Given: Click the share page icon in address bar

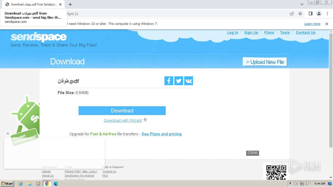Looking at the screenshot, I should coord(292,14).
